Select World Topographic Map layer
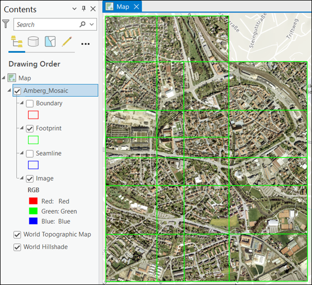The height and width of the screenshot is (285, 312). pos(57,234)
